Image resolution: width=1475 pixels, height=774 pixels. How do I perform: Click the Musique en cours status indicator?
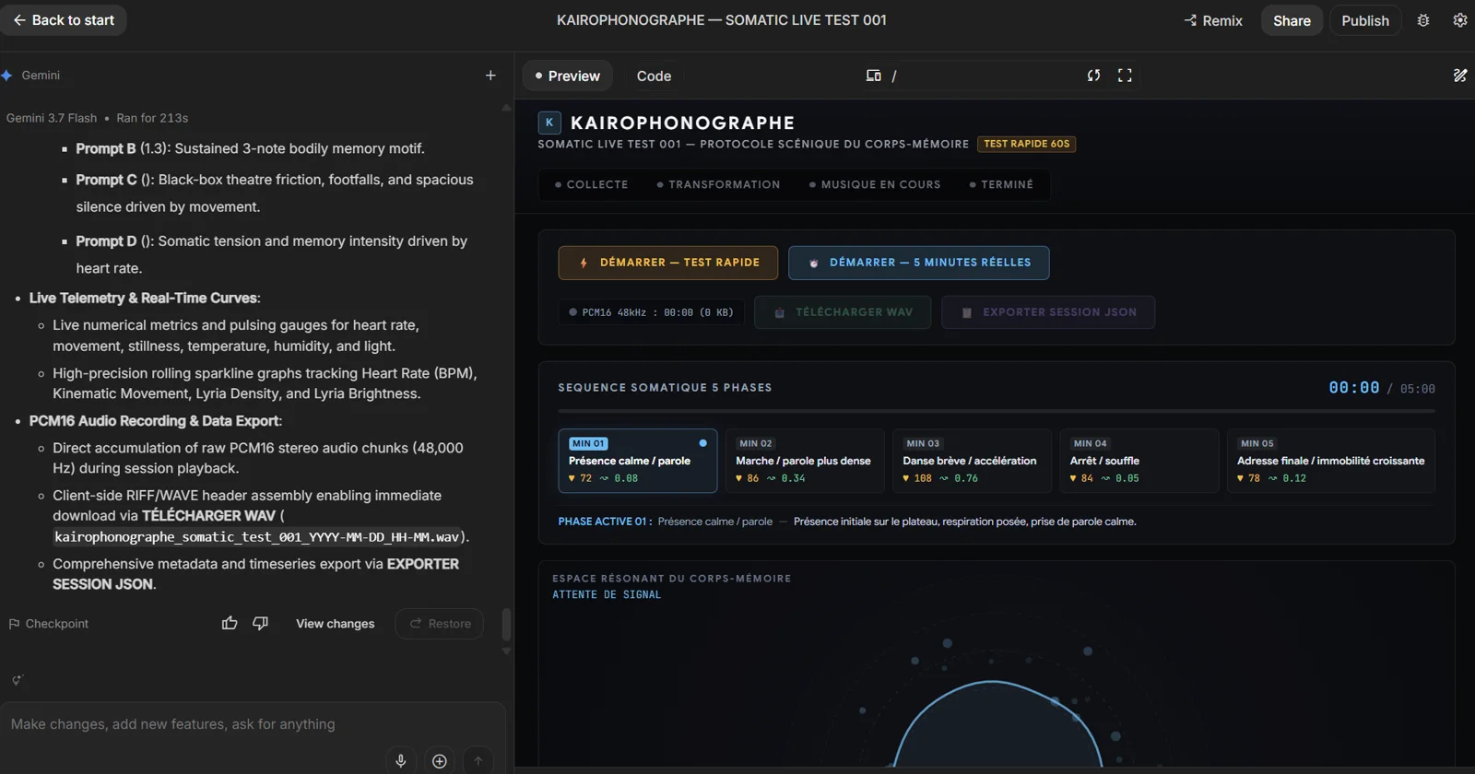tap(875, 184)
